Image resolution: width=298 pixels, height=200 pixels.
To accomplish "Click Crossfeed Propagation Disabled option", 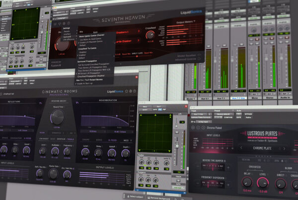I will tap(91, 76).
